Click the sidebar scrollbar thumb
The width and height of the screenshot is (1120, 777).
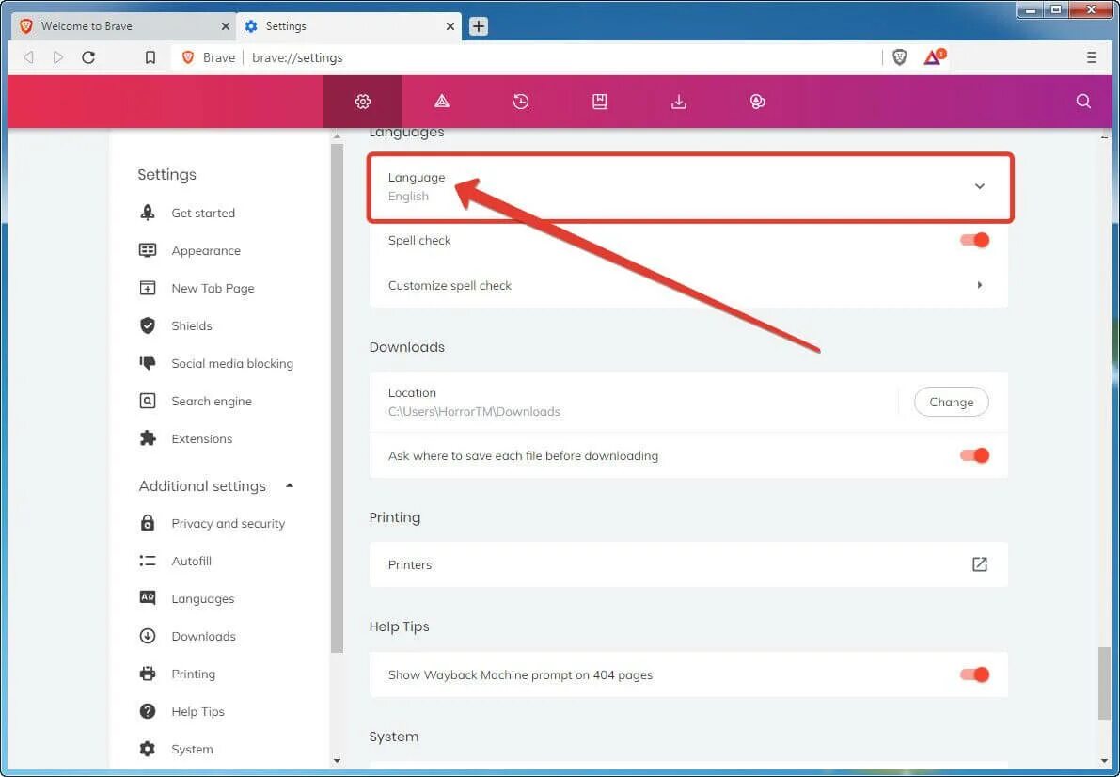coord(338,398)
